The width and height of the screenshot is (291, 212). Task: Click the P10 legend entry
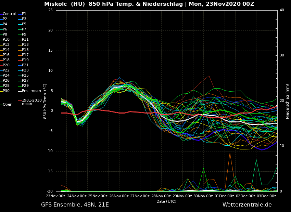point(6,40)
